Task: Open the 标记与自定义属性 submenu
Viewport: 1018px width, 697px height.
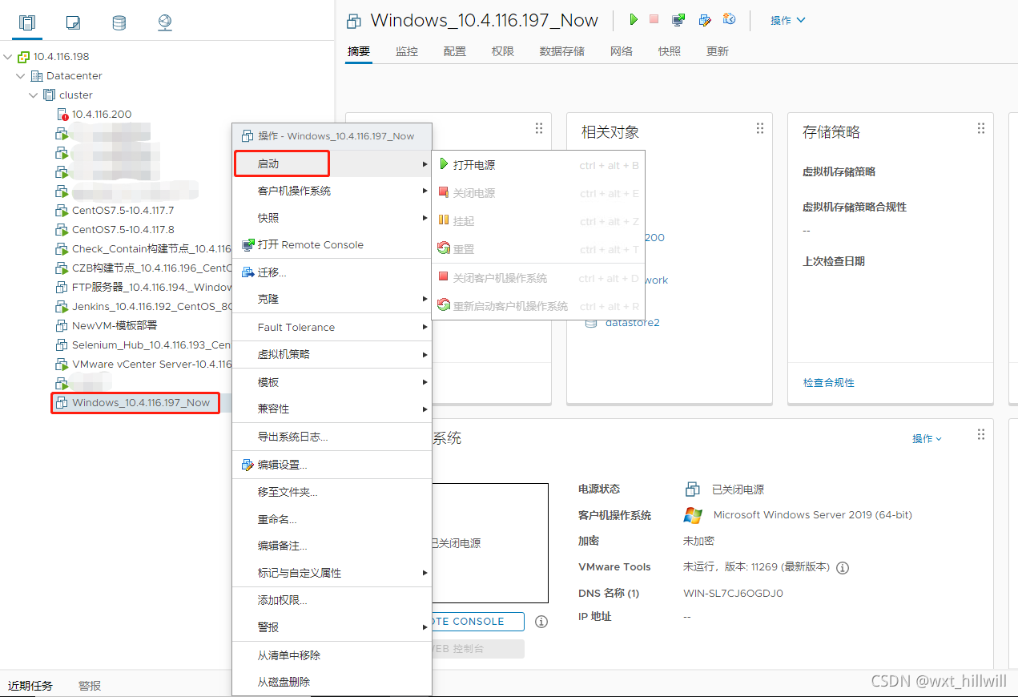Action: click(332, 573)
